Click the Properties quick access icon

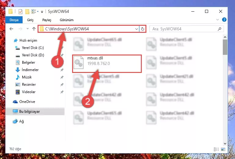tap(20, 11)
